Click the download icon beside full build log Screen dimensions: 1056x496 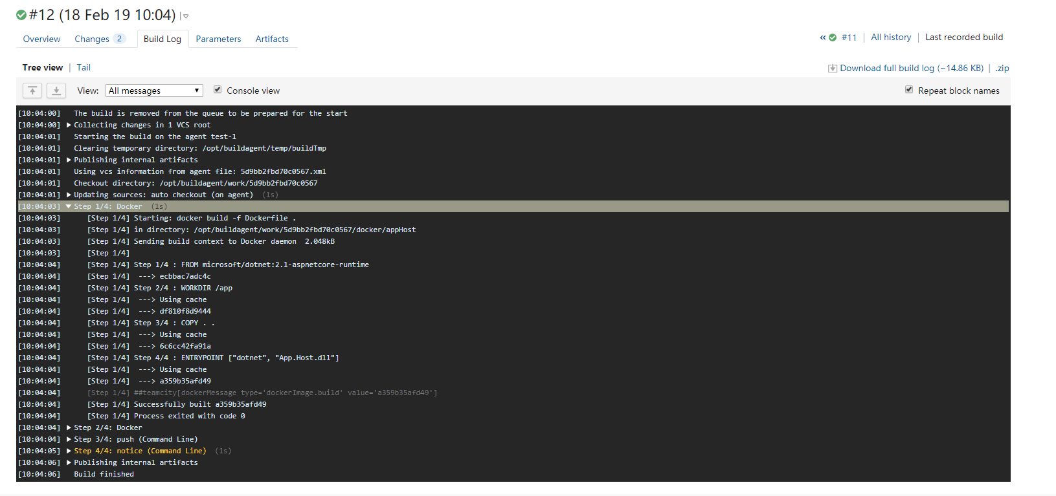[x=833, y=69]
